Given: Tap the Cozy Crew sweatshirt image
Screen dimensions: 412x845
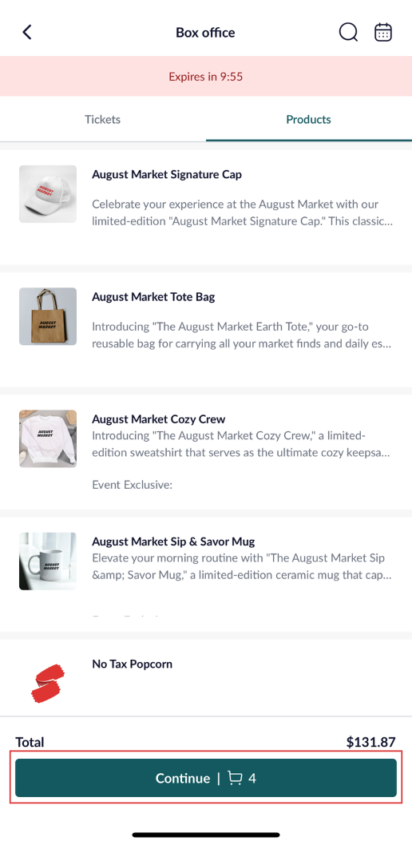Looking at the screenshot, I should pyautogui.click(x=48, y=438).
